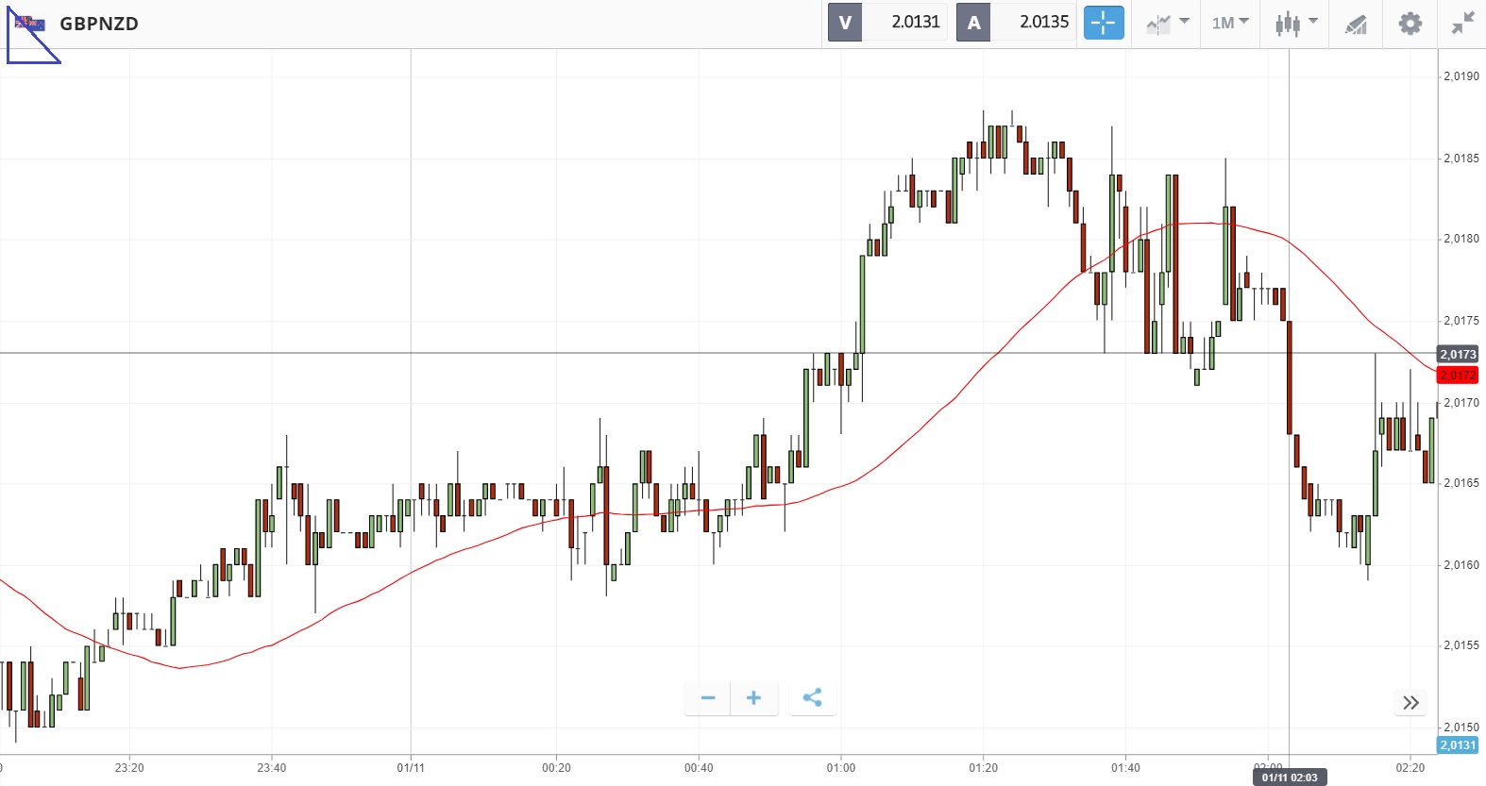This screenshot has width=1486, height=786.
Task: Toggle the blue crosshair cursor button
Action: [x=1104, y=23]
